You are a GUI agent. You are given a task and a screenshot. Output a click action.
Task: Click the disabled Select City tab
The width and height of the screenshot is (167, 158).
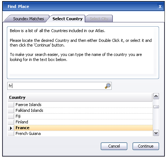click(x=99, y=19)
